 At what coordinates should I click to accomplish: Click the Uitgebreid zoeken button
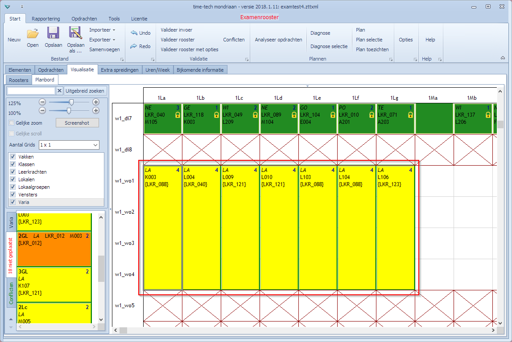(x=85, y=91)
